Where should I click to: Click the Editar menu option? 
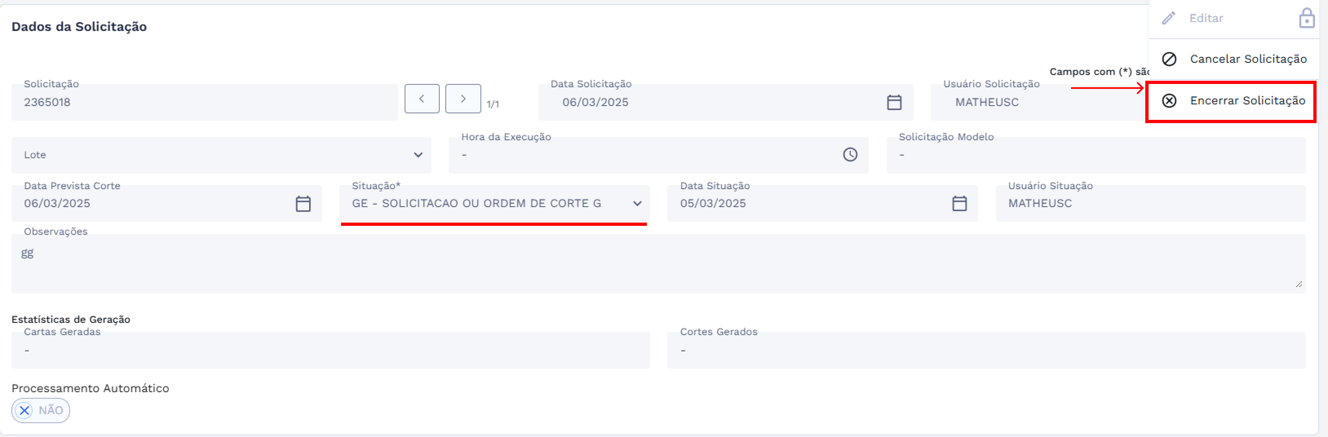coord(1206,19)
